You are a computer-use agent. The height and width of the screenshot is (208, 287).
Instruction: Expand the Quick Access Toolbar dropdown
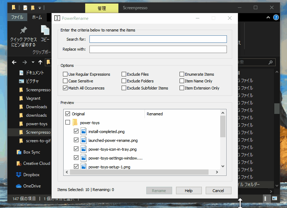click(40, 7)
